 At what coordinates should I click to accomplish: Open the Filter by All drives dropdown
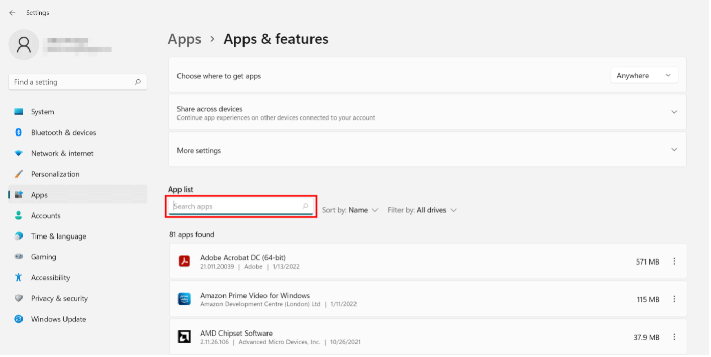[422, 210]
